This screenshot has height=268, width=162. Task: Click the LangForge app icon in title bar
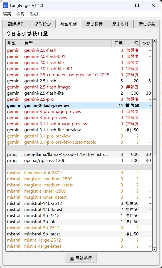pyautogui.click(x=6, y=6)
